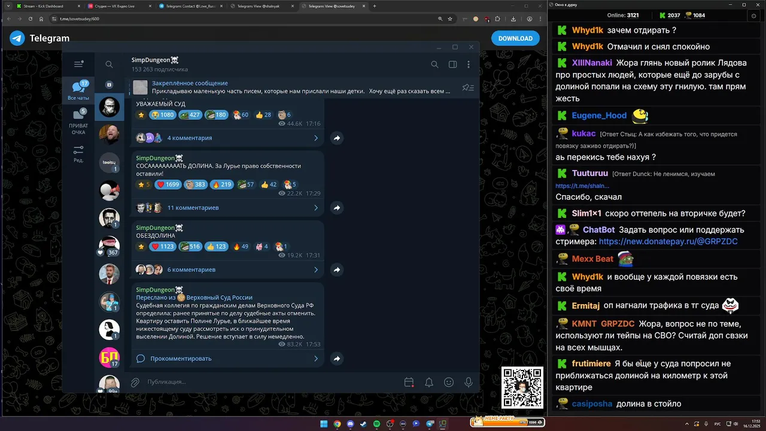
Task: Toggle the crying reaction with 1080
Action: pyautogui.click(x=163, y=115)
